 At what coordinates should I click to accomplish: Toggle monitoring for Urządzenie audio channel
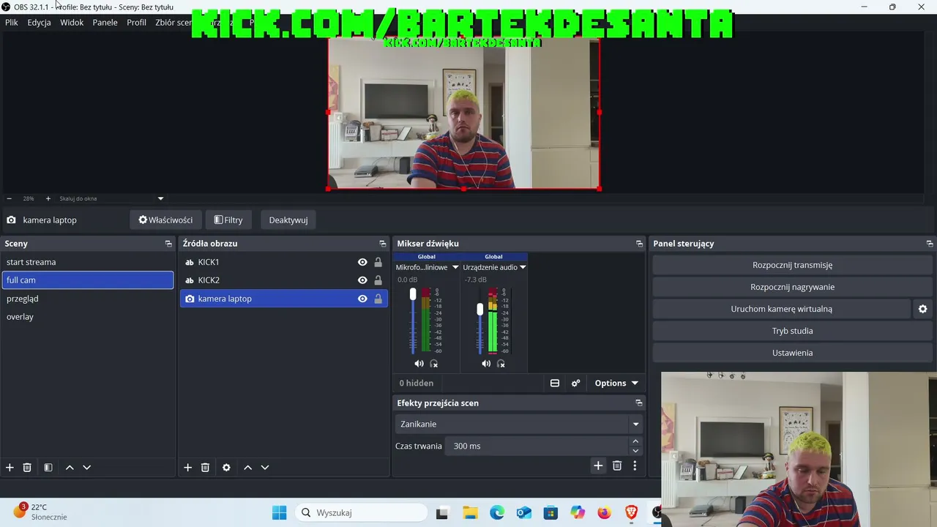tap(501, 364)
